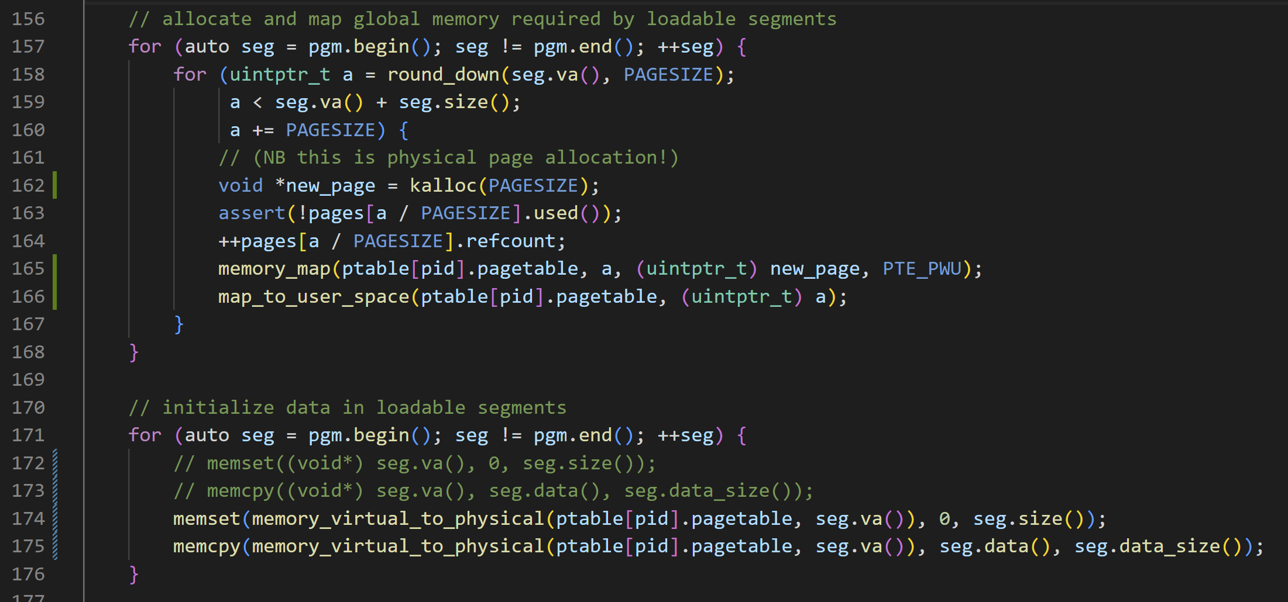The width and height of the screenshot is (1288, 602).
Task: Click the green gutter marker on line 162
Action: (55, 185)
